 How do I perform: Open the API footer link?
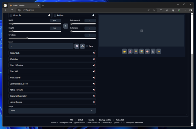click(71, 120)
